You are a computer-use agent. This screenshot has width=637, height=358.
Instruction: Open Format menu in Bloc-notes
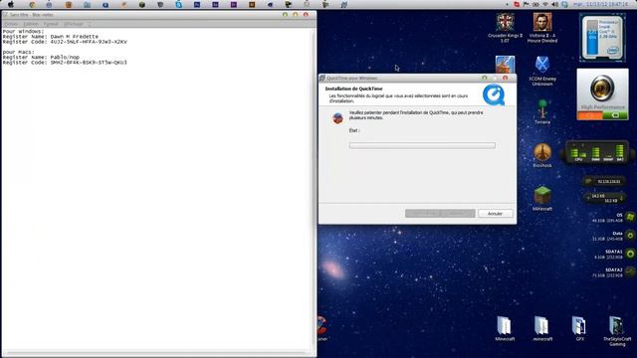coord(51,24)
